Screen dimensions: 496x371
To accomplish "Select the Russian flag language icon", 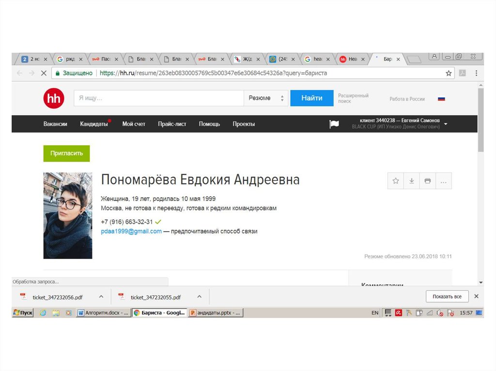I will click(441, 99).
